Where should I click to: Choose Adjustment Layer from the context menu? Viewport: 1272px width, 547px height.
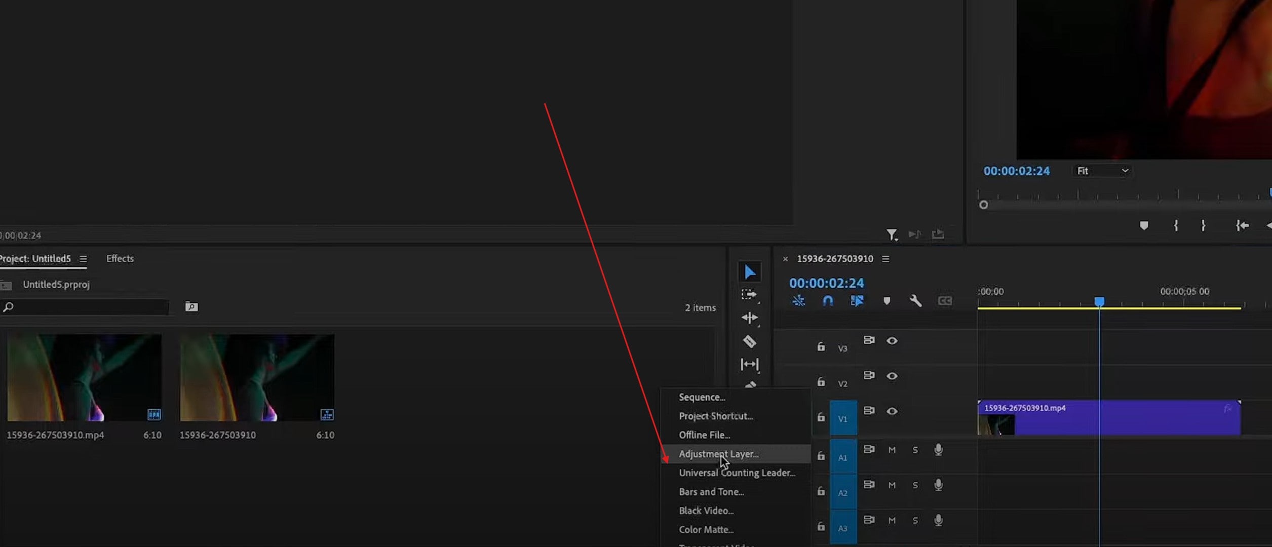(x=719, y=454)
